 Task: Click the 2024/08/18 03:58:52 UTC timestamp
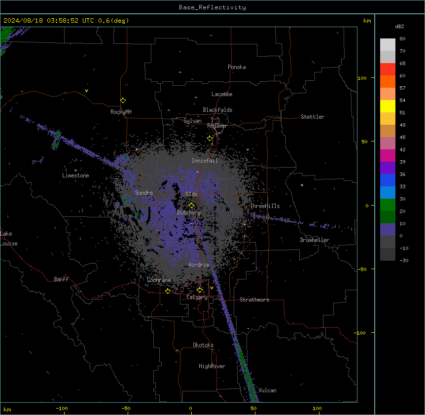49,21
